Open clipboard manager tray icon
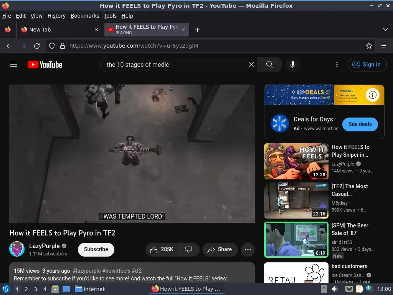 (359, 289)
